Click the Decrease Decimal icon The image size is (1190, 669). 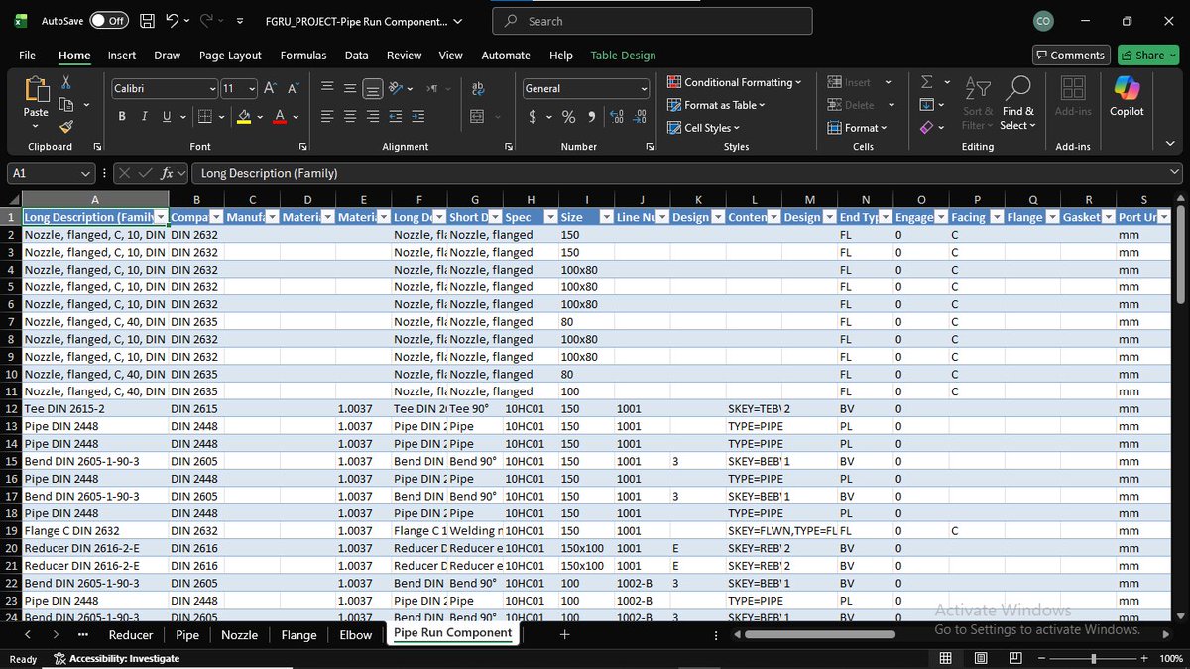click(x=640, y=117)
